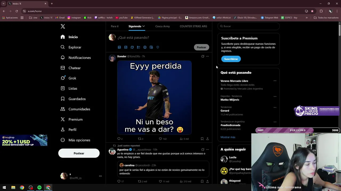Screen dimensions: 341x191
Task: Reply to Xonder's post
Action: pyautogui.click(x=120, y=139)
